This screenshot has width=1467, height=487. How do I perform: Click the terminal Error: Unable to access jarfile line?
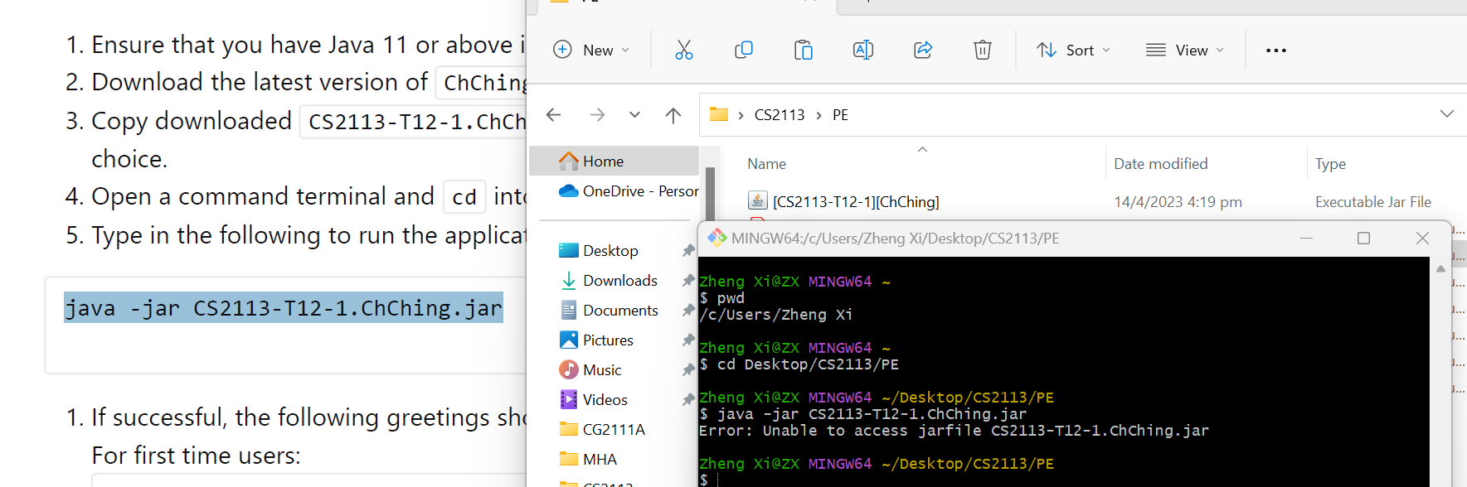click(x=954, y=431)
